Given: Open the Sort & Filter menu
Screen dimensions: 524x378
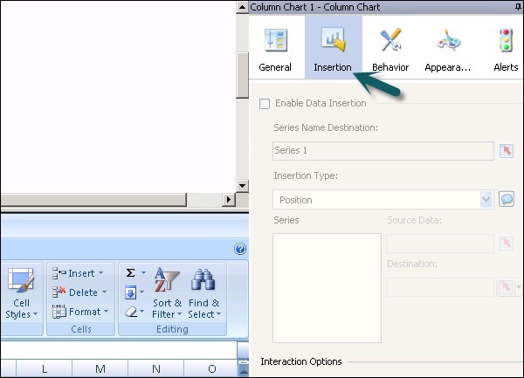Looking at the screenshot, I should click(x=167, y=294).
